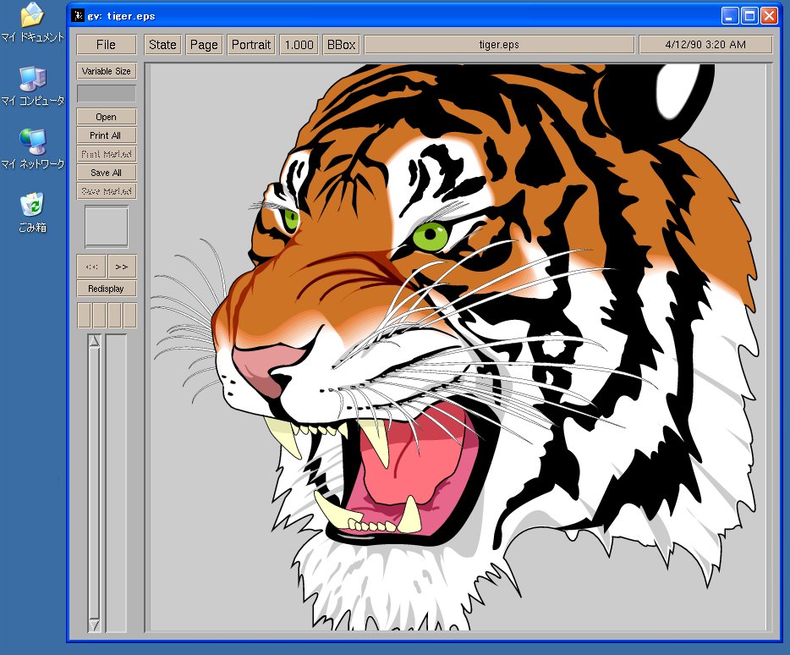Close the gv window
The image size is (790, 655).
click(x=769, y=15)
